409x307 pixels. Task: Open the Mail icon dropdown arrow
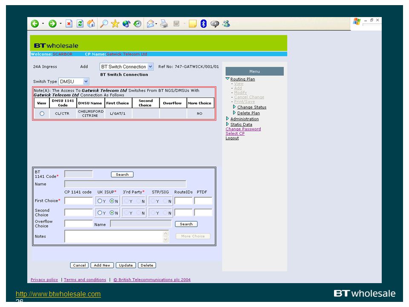click(x=156, y=24)
